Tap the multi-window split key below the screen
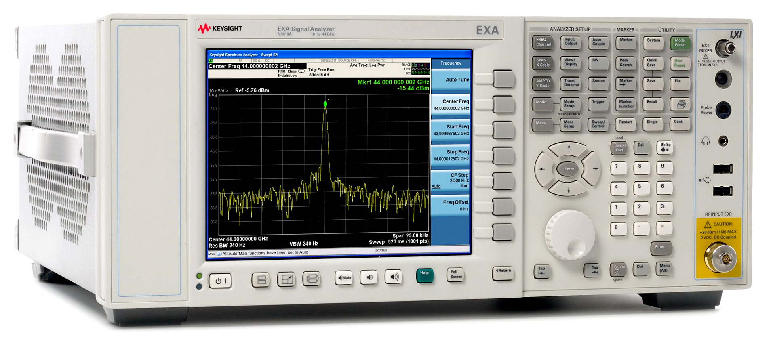This screenshot has width=771, height=340. click(261, 279)
